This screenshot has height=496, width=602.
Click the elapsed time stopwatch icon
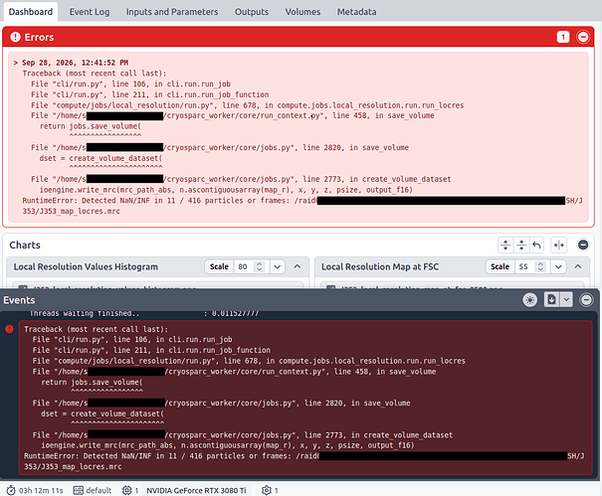pos(11,490)
